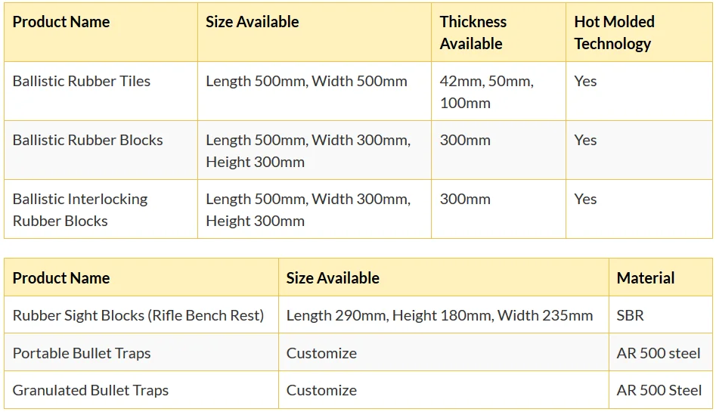This screenshot has height=412, width=716.
Task: Select the Hot Molded Technology column header
Action: (x=614, y=33)
